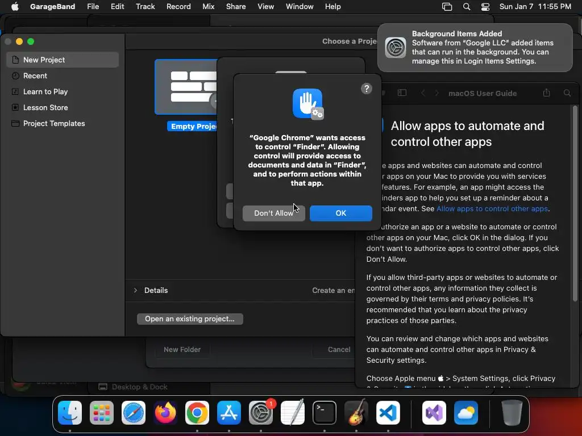Open the Apple menu

[15, 6]
